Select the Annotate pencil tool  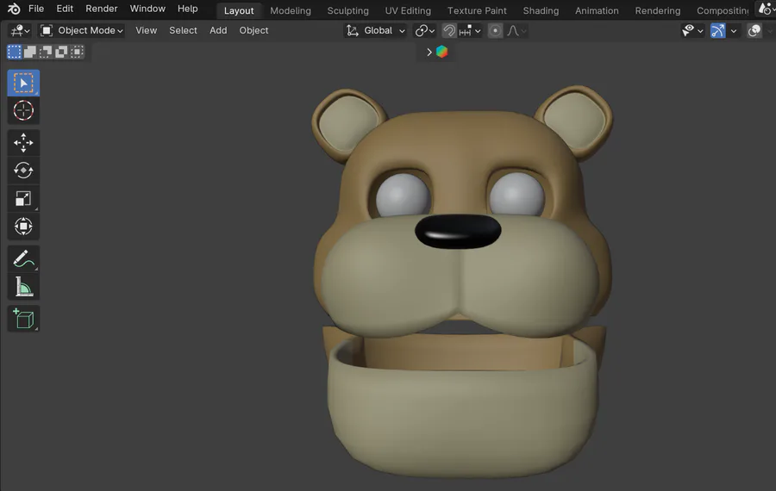tap(23, 258)
